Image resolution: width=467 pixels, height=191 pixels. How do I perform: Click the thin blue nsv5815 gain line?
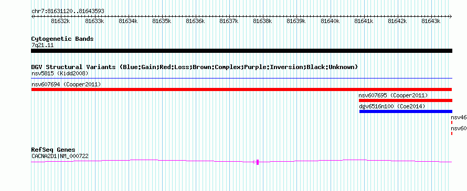point(241,78)
